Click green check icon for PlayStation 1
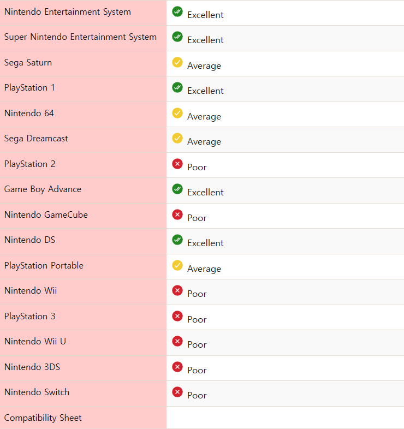Image resolution: width=404 pixels, height=429 pixels. [177, 87]
